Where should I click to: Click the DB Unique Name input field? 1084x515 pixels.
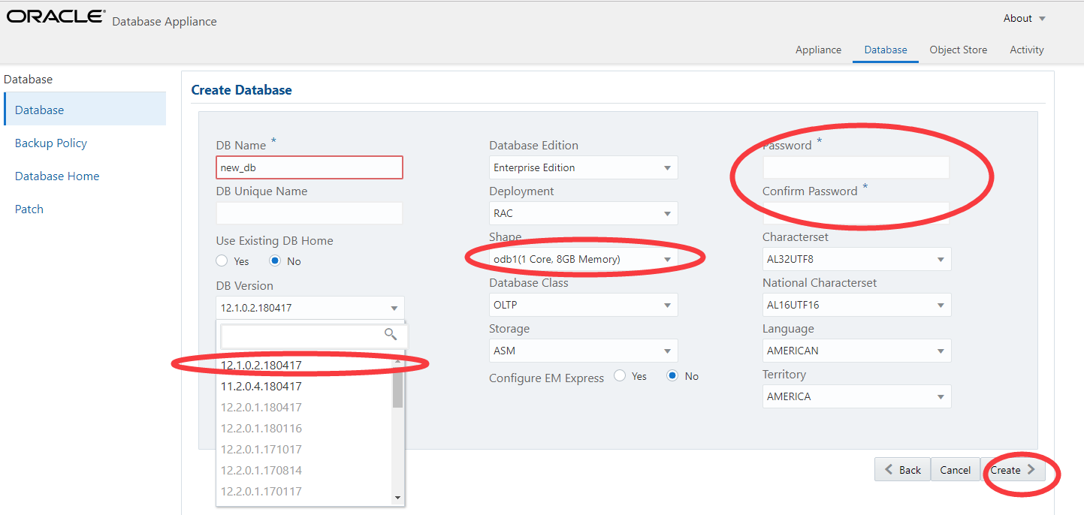(309, 213)
